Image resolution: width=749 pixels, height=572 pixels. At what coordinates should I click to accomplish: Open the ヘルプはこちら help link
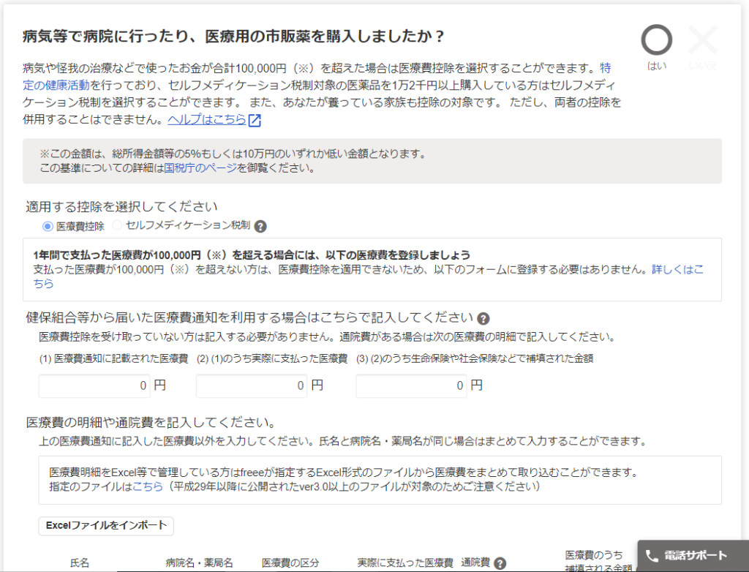(207, 120)
